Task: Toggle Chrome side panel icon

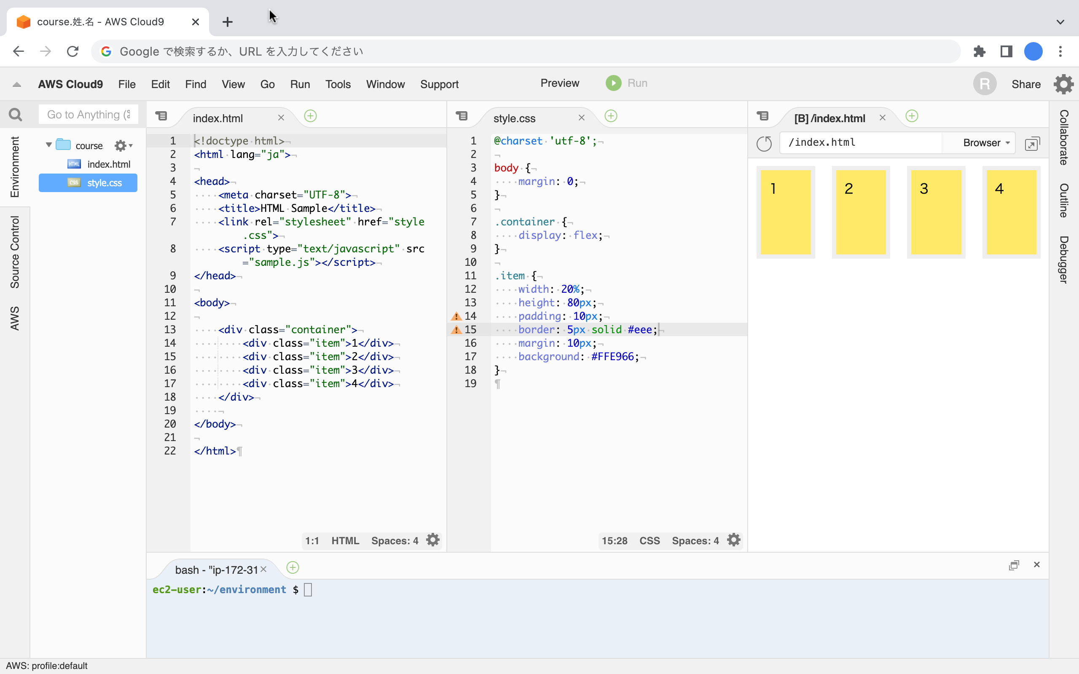Action: click(1007, 51)
